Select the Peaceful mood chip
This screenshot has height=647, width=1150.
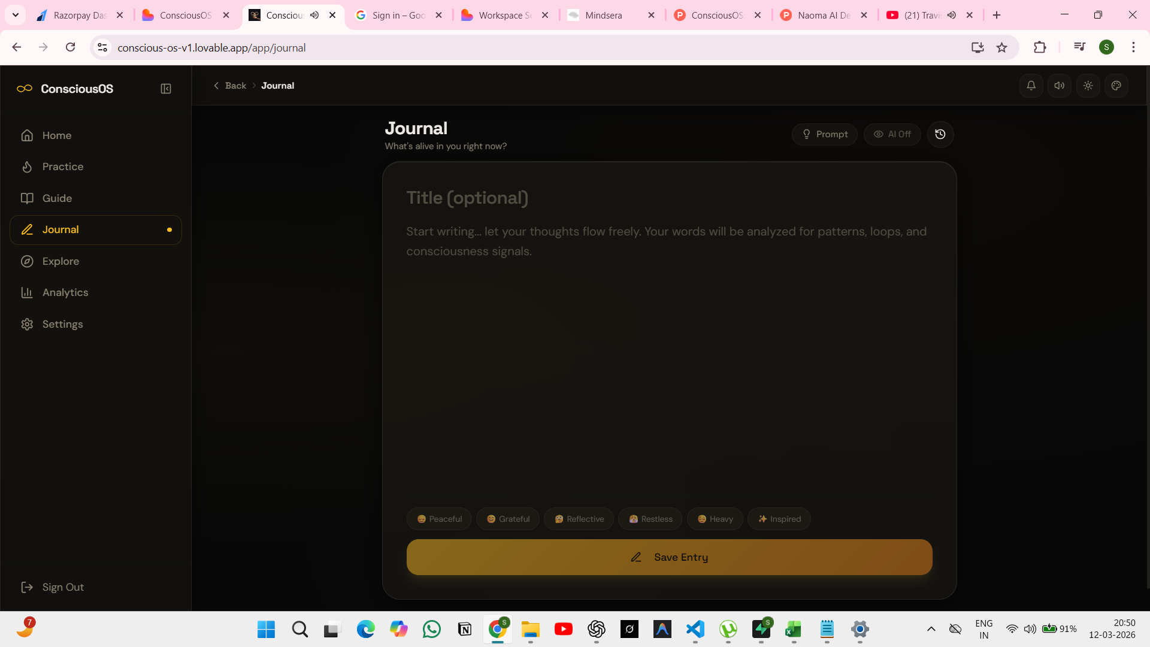pos(439,519)
